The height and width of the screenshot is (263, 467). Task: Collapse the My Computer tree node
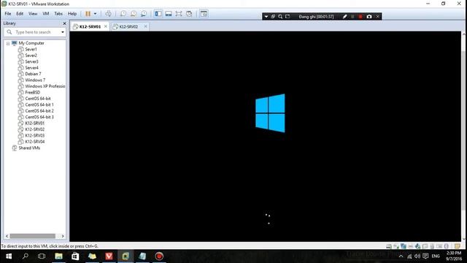8,43
